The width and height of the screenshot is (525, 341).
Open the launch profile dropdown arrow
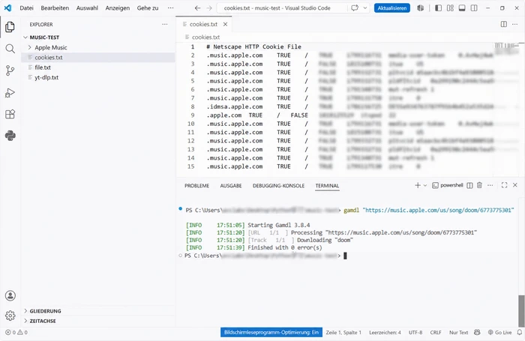425,185
